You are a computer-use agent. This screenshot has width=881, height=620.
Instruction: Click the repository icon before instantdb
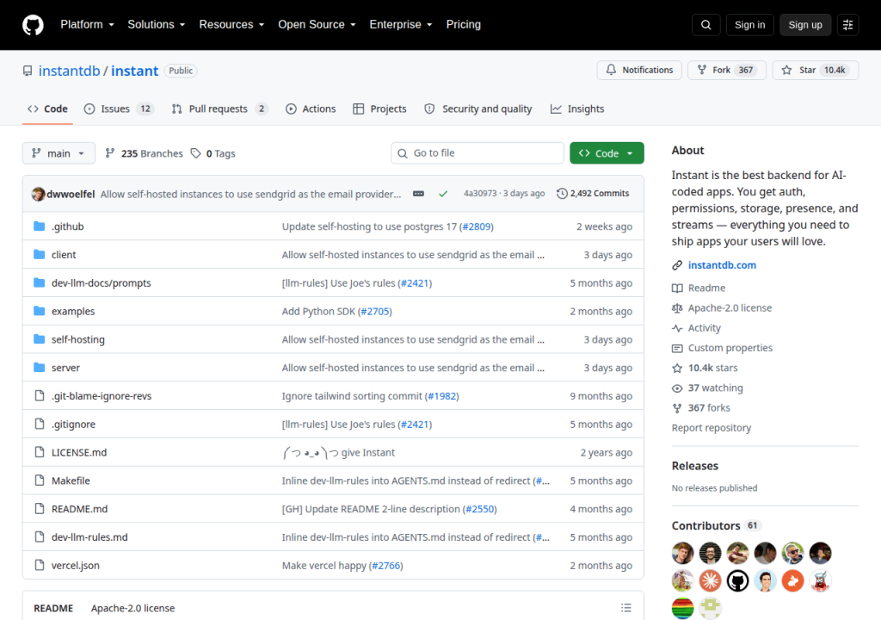(28, 71)
